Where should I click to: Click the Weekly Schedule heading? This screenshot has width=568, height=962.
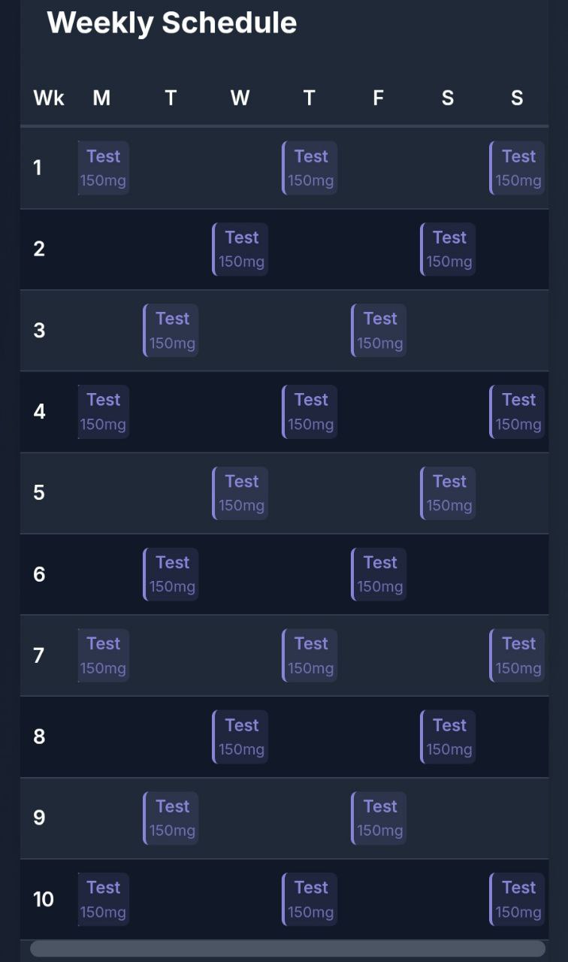[172, 23]
